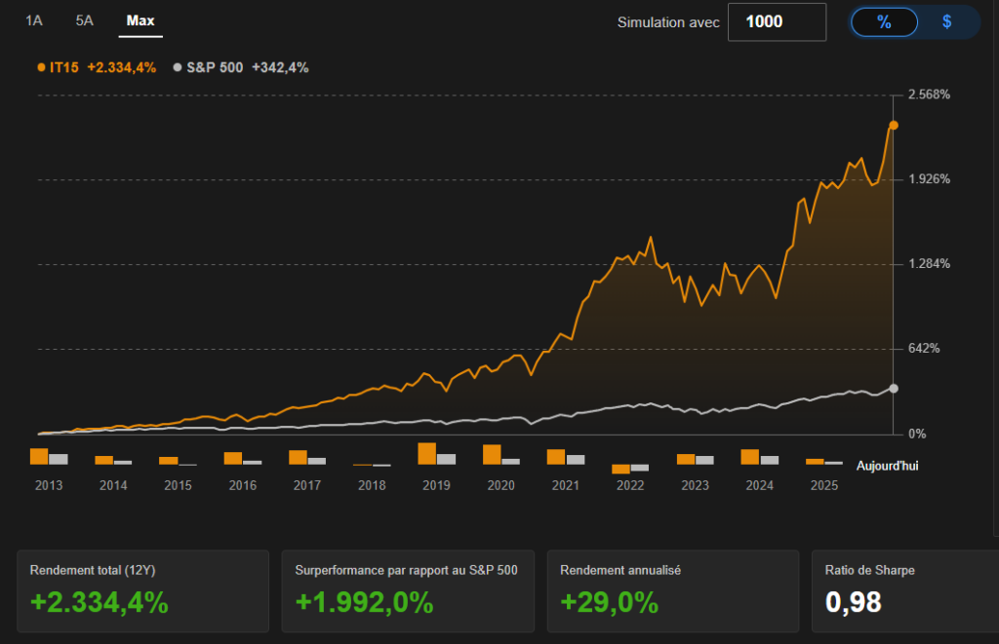Select the 1A time range tab
The width and height of the screenshot is (999, 644).
[x=34, y=20]
